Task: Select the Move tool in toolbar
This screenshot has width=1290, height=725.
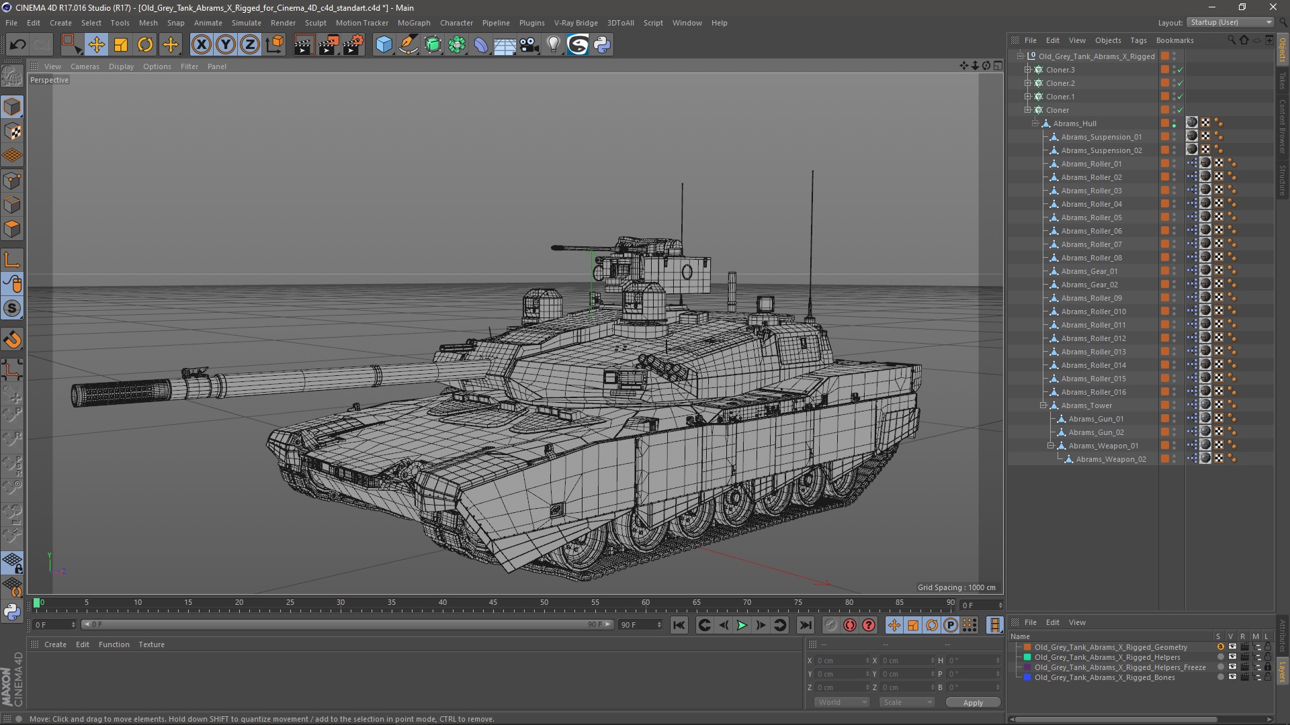Action: point(97,45)
